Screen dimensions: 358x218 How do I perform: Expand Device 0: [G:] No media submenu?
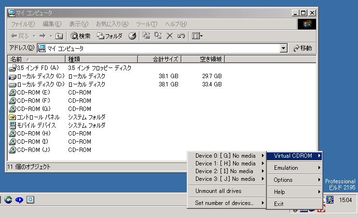(x=226, y=156)
